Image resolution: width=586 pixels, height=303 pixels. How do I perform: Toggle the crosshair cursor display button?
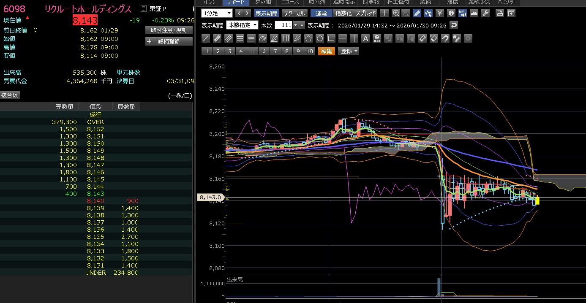(384, 13)
